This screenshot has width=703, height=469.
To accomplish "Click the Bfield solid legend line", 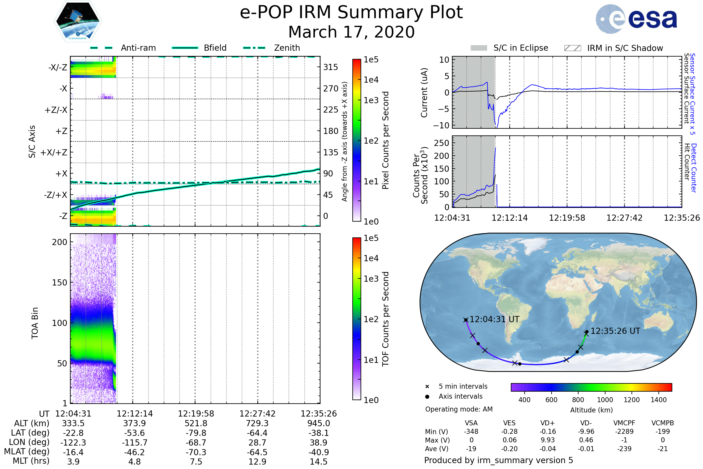I will (185, 48).
